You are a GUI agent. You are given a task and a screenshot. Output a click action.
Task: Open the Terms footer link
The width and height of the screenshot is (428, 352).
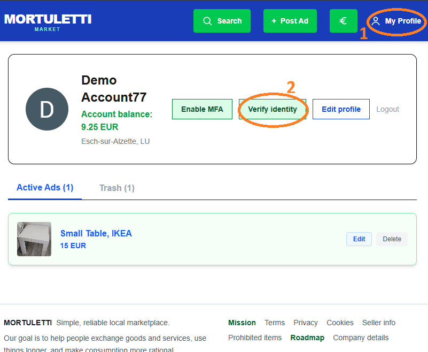click(x=275, y=323)
